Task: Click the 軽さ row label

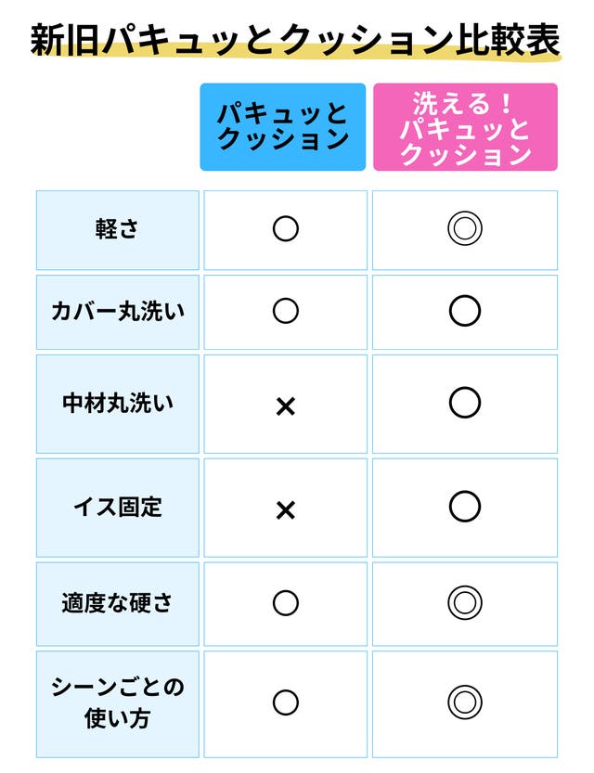Action: click(117, 230)
